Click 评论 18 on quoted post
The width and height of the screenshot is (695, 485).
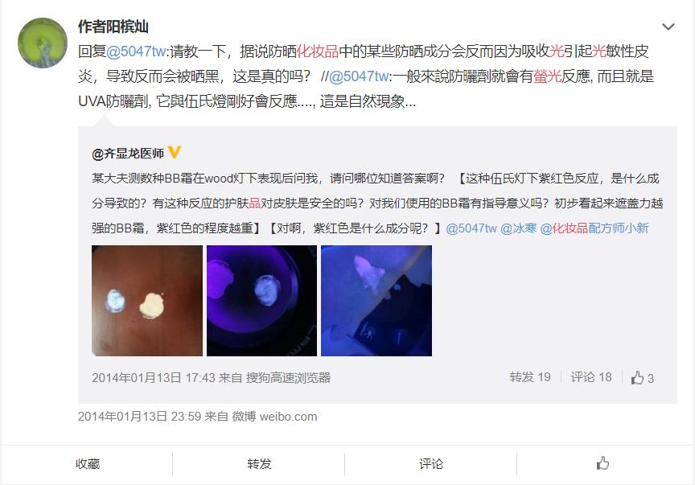[x=591, y=377]
